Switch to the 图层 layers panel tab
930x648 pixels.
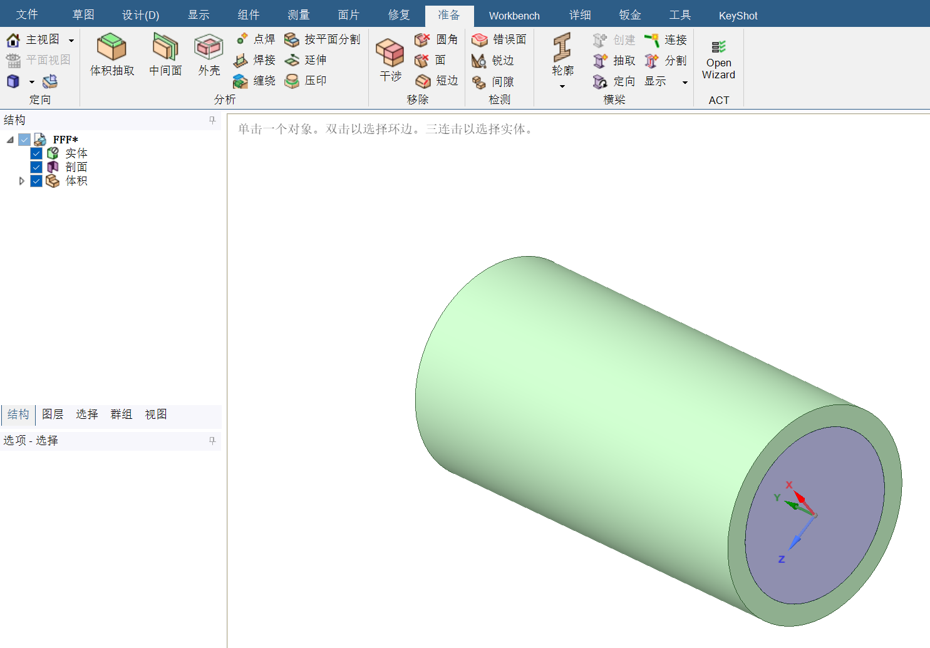(53, 414)
